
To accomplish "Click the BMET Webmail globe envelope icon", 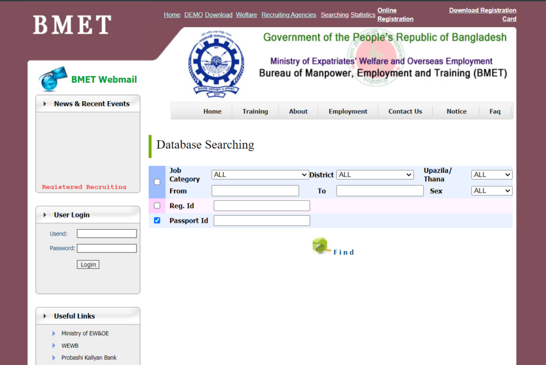I will 53,79.
